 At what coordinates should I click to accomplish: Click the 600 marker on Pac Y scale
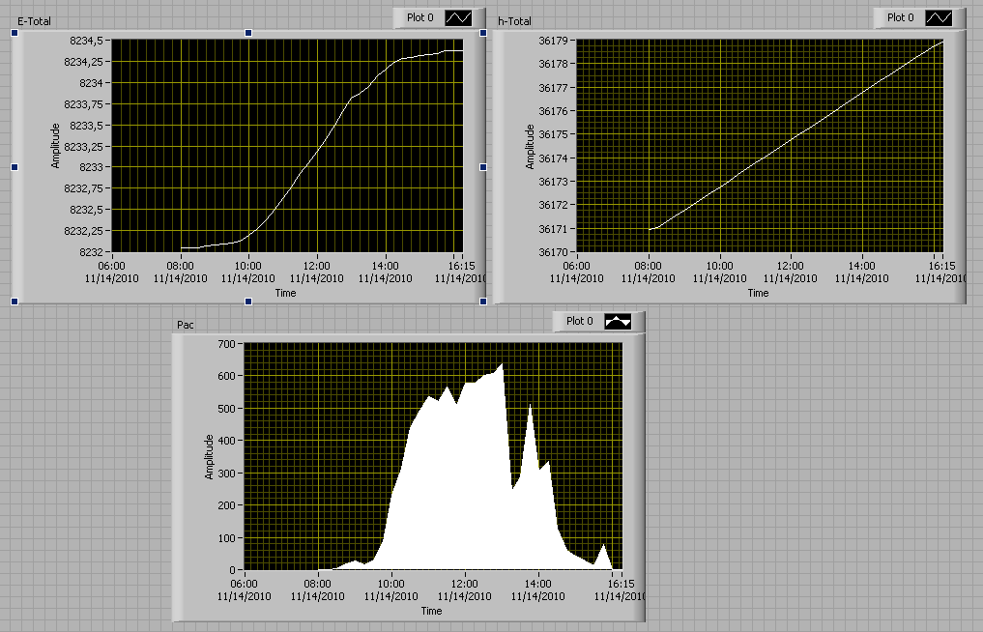(226, 376)
